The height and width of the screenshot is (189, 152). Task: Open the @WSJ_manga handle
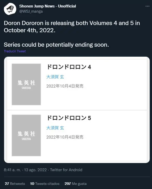(31, 11)
